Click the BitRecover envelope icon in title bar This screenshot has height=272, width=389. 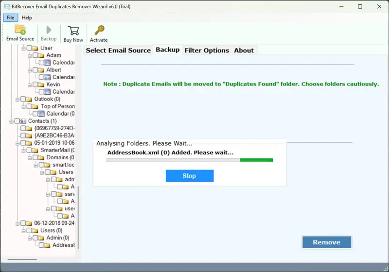tap(7, 7)
